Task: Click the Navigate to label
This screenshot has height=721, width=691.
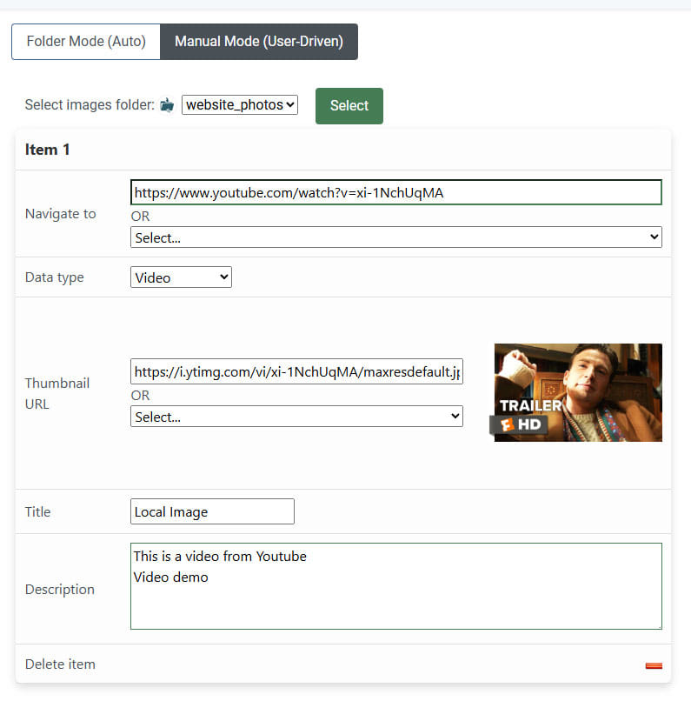Action: (60, 214)
